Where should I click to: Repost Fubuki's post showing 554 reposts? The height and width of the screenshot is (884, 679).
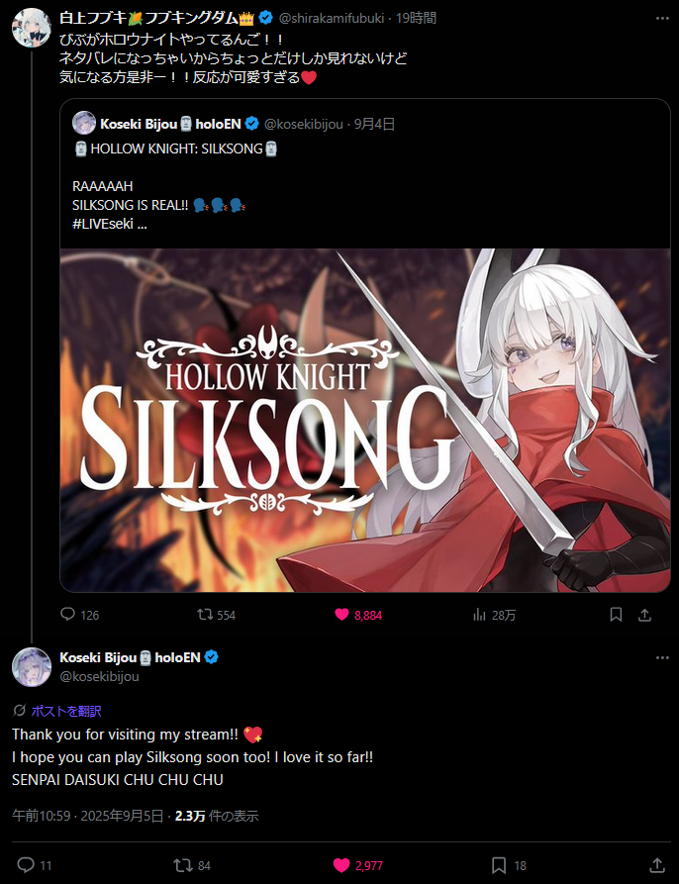[x=217, y=615]
